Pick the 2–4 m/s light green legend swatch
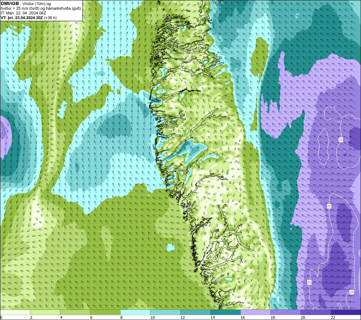The image size is (361, 320). [45, 312]
